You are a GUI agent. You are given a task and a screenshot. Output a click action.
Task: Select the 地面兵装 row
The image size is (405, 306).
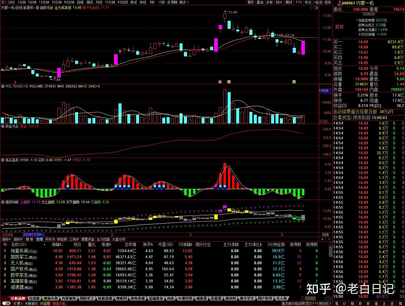click(x=164, y=251)
